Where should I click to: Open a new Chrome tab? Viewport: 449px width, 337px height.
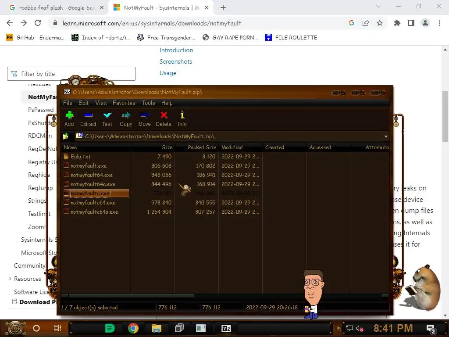(223, 8)
